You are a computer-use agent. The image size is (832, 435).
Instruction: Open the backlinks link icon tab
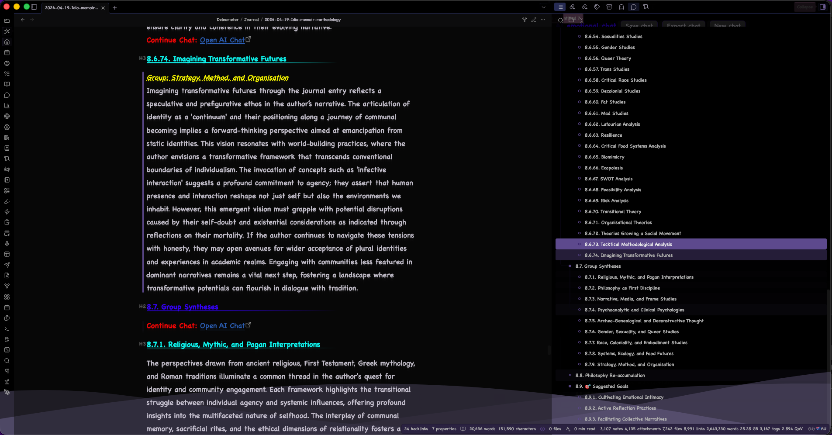pyautogui.click(x=572, y=7)
